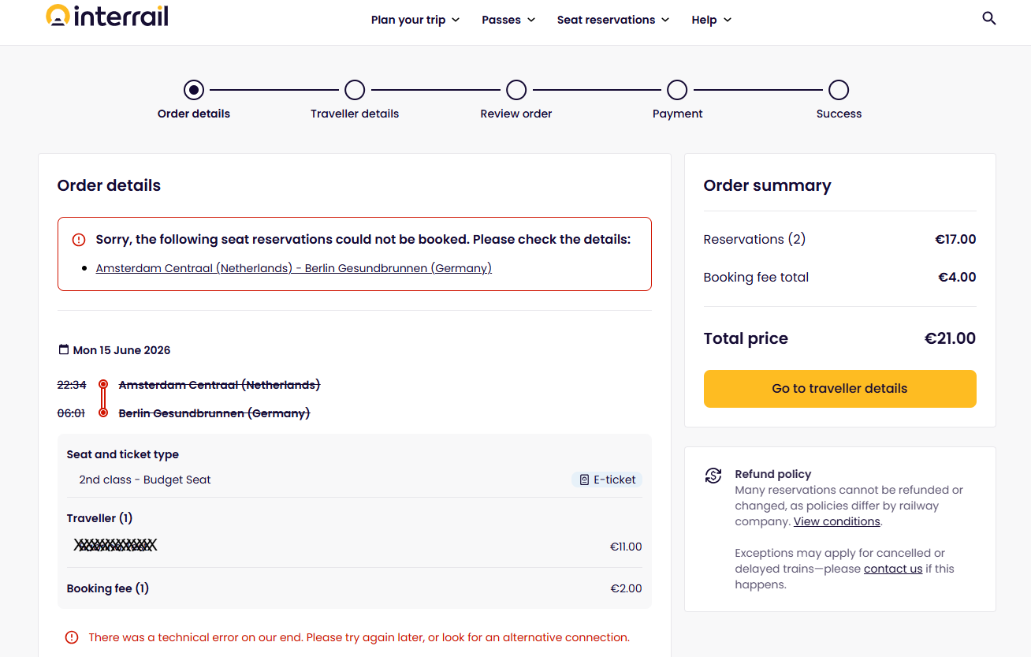The height and width of the screenshot is (657, 1031).
Task: Open the View conditions link
Action: [x=836, y=521]
